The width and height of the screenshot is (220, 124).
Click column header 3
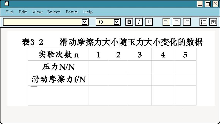(140, 54)
